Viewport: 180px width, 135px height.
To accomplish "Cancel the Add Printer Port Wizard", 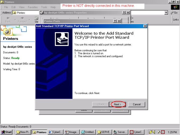I will (x=137, y=104).
